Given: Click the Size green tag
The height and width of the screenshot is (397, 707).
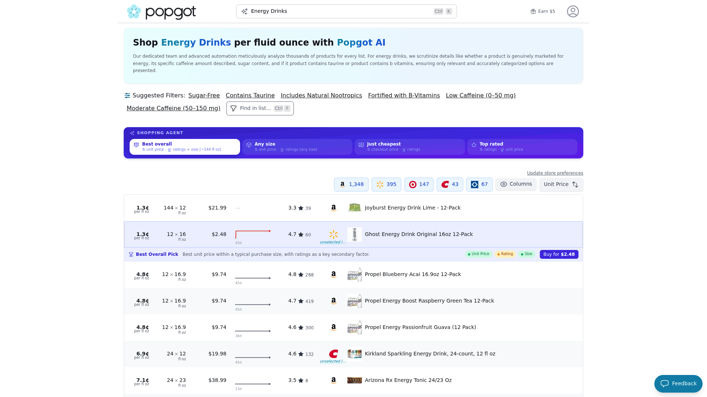Looking at the screenshot, I should [527, 254].
